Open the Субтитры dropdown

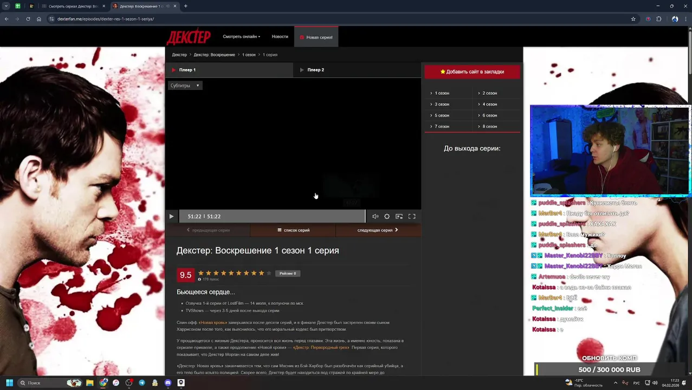point(185,86)
